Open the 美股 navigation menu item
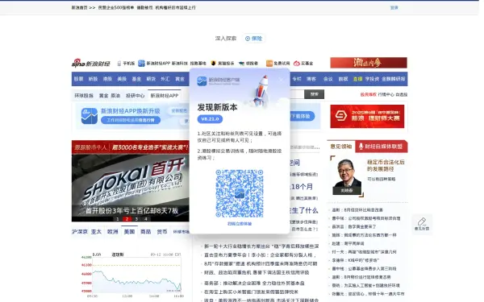This screenshot has width=484, height=302. 122,79
